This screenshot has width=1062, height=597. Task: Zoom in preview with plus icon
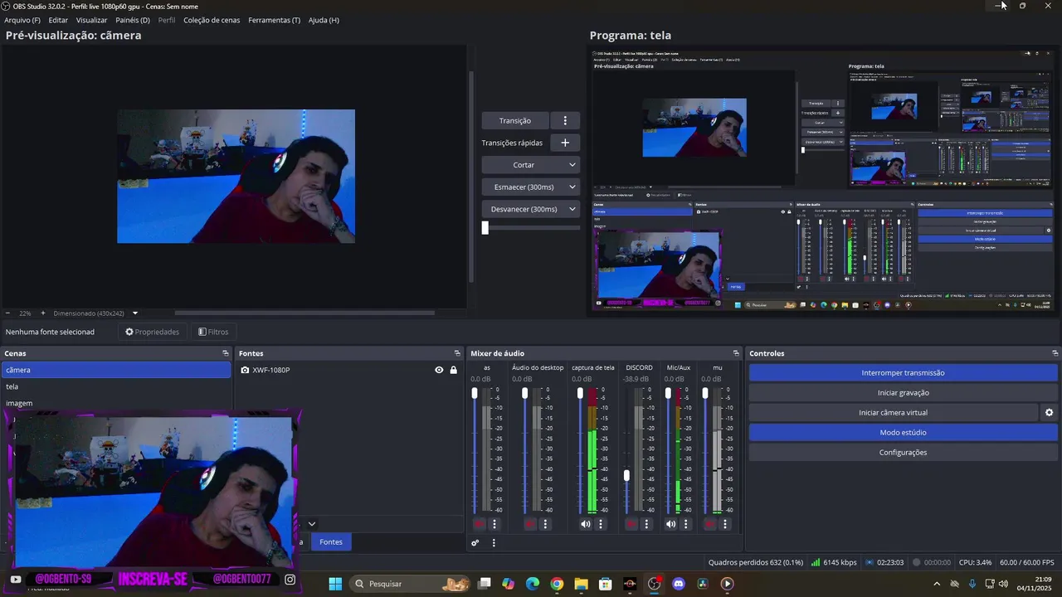[43, 313]
